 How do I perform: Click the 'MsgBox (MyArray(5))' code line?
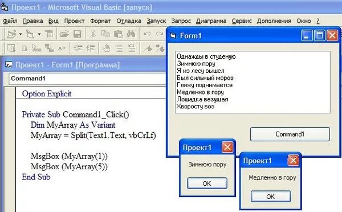pyautogui.click(x=69, y=166)
